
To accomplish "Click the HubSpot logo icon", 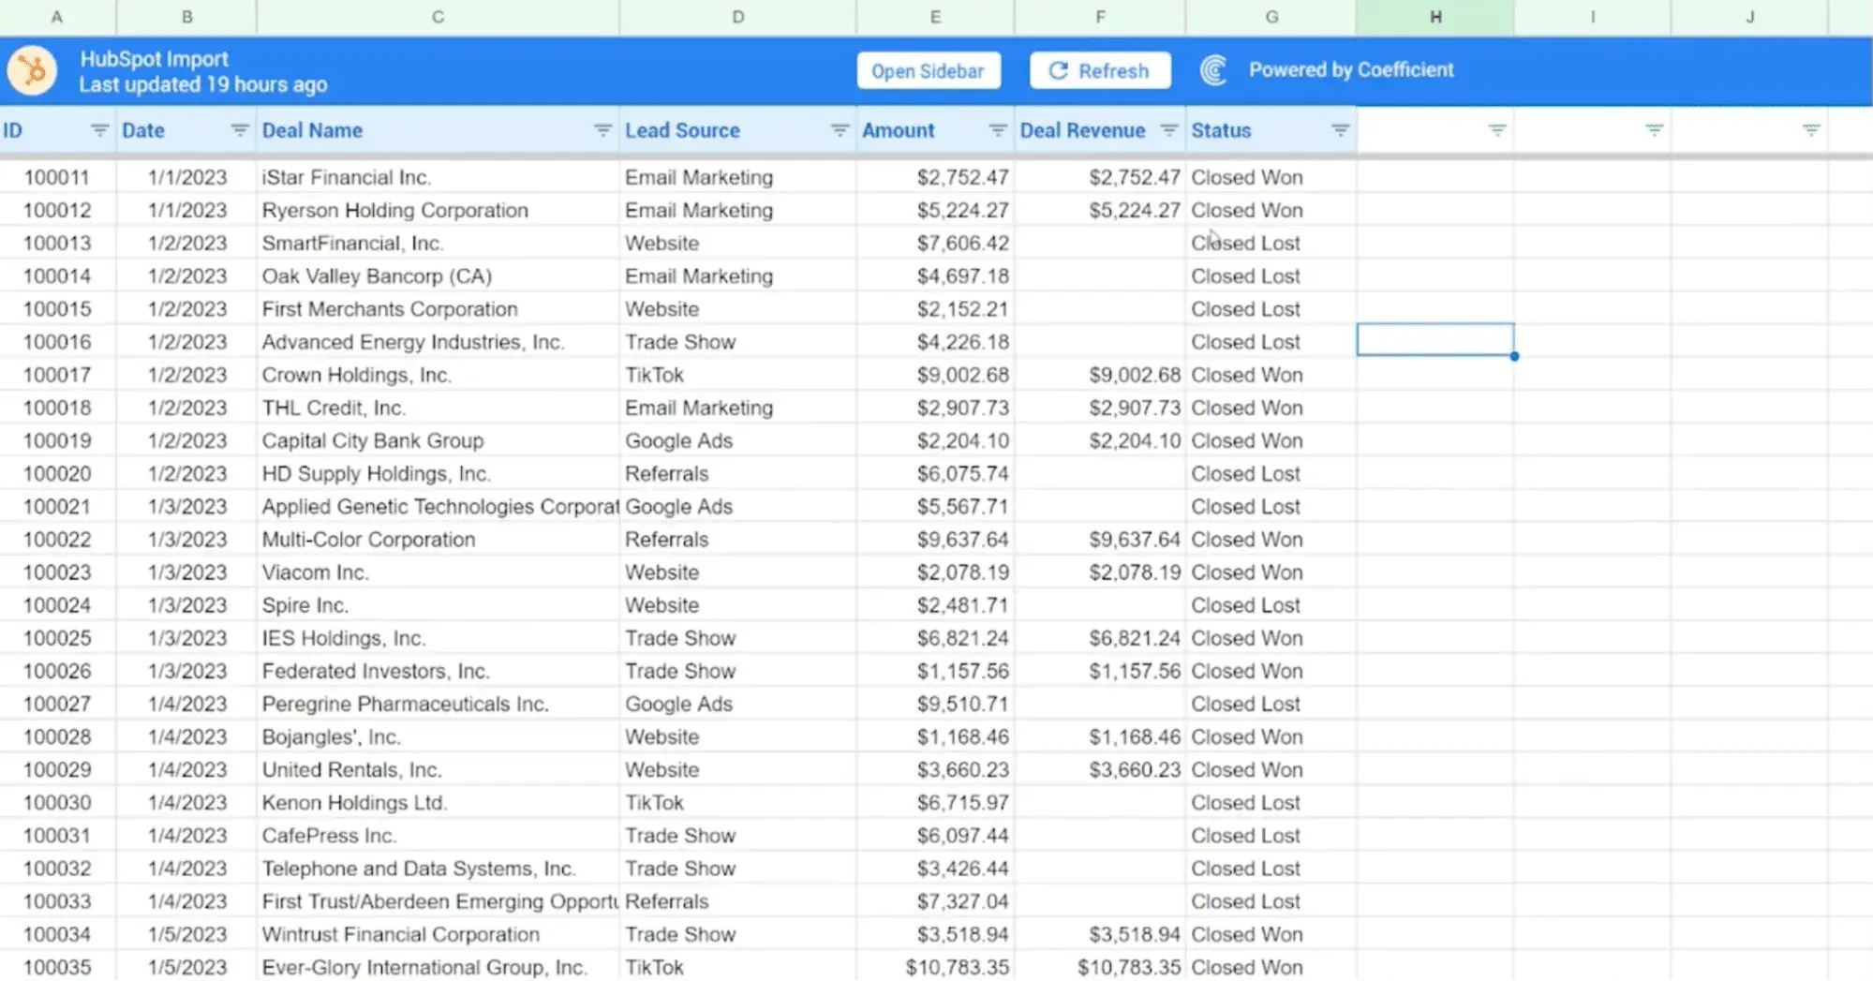I will tap(33, 71).
